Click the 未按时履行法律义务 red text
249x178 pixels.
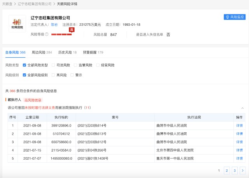click(40, 108)
